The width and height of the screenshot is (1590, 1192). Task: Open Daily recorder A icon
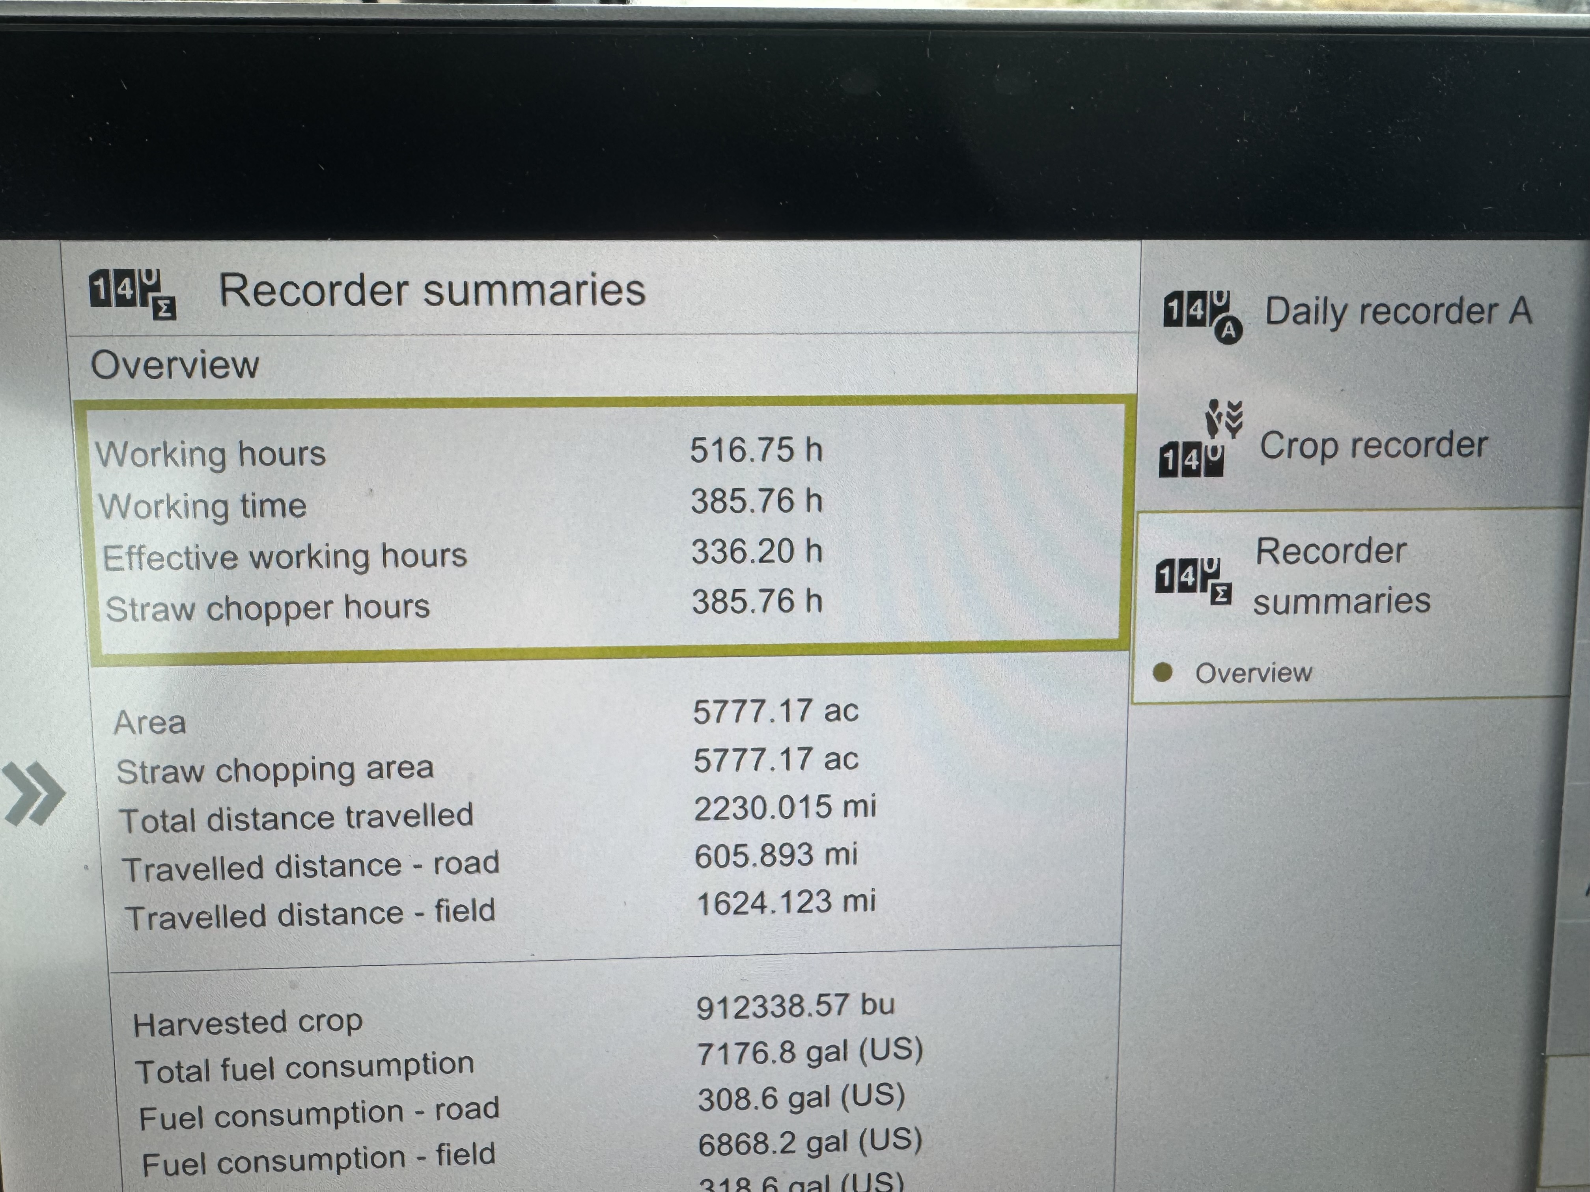[1203, 317]
